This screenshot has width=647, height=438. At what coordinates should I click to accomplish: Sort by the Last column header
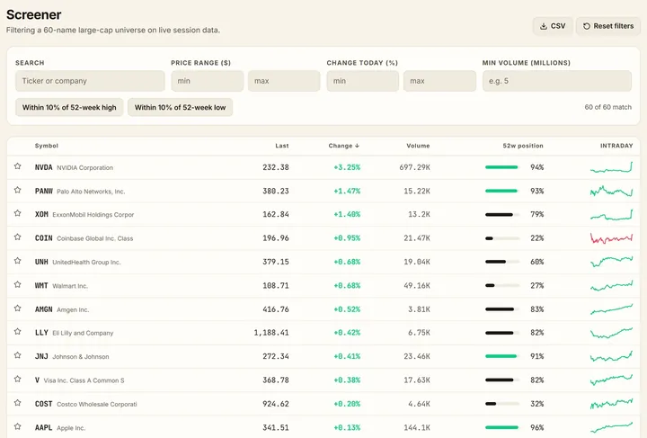point(282,146)
